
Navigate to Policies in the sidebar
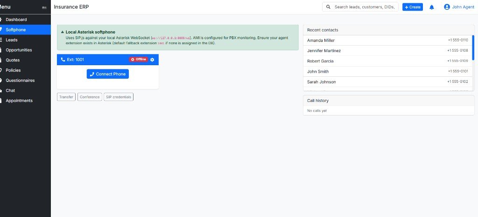[25, 70]
